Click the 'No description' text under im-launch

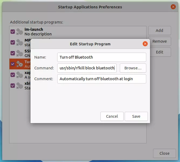[x=38, y=34]
